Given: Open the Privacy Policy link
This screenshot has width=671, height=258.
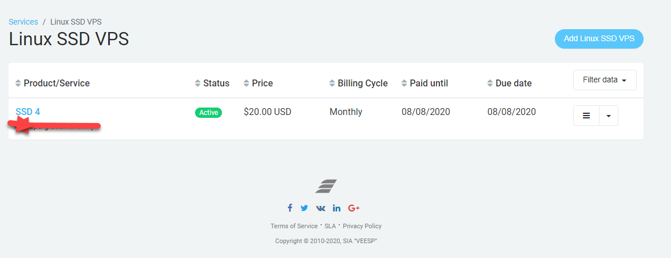Looking at the screenshot, I should [362, 226].
